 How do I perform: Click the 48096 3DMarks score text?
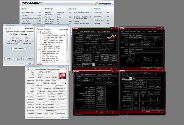tap(19, 35)
